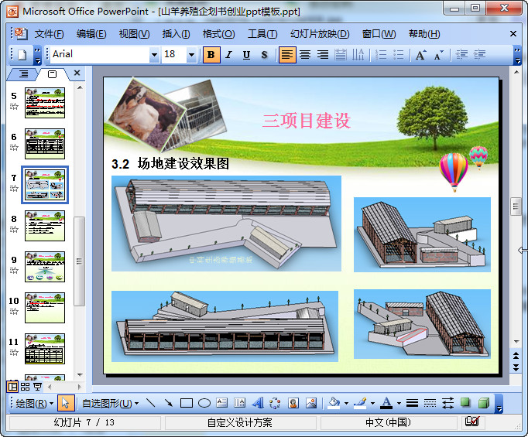Open the 绘图(R) drawing menu
The image size is (528, 437).
(35, 403)
